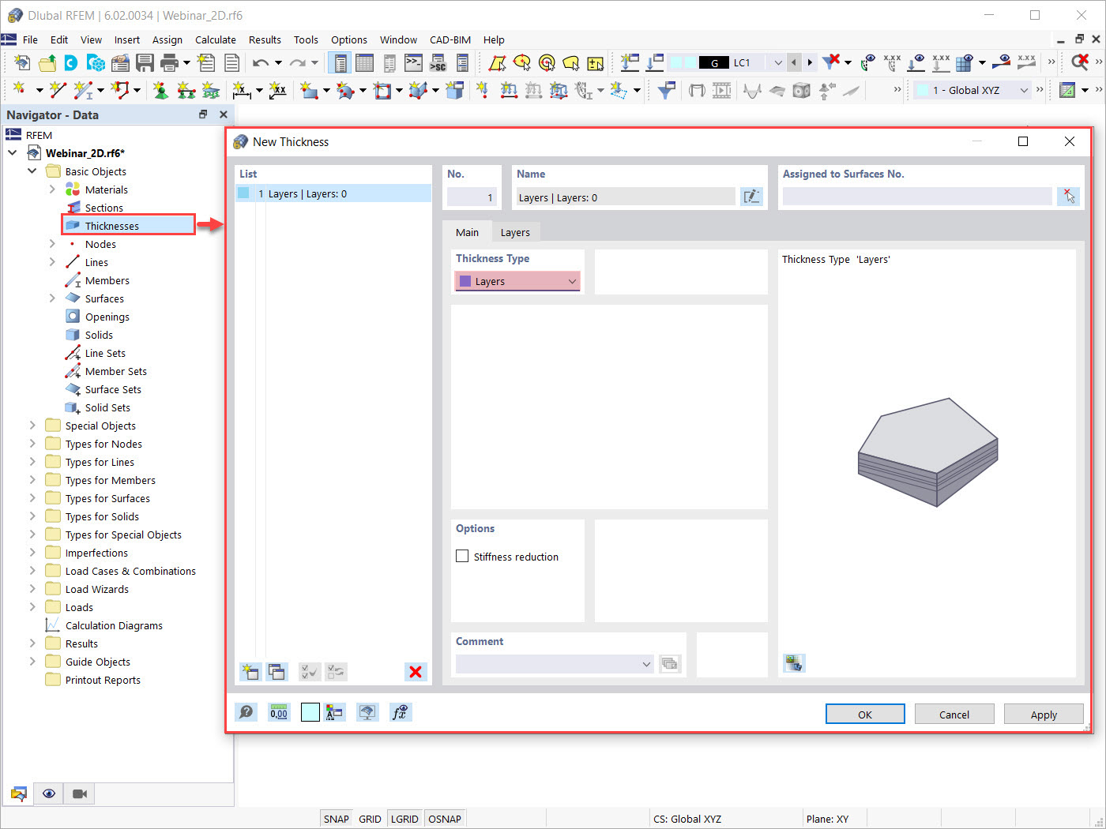Screen dimensions: 1106x829
Task: Expand the Load Cases & Combinations folder
Action: click(x=32, y=571)
